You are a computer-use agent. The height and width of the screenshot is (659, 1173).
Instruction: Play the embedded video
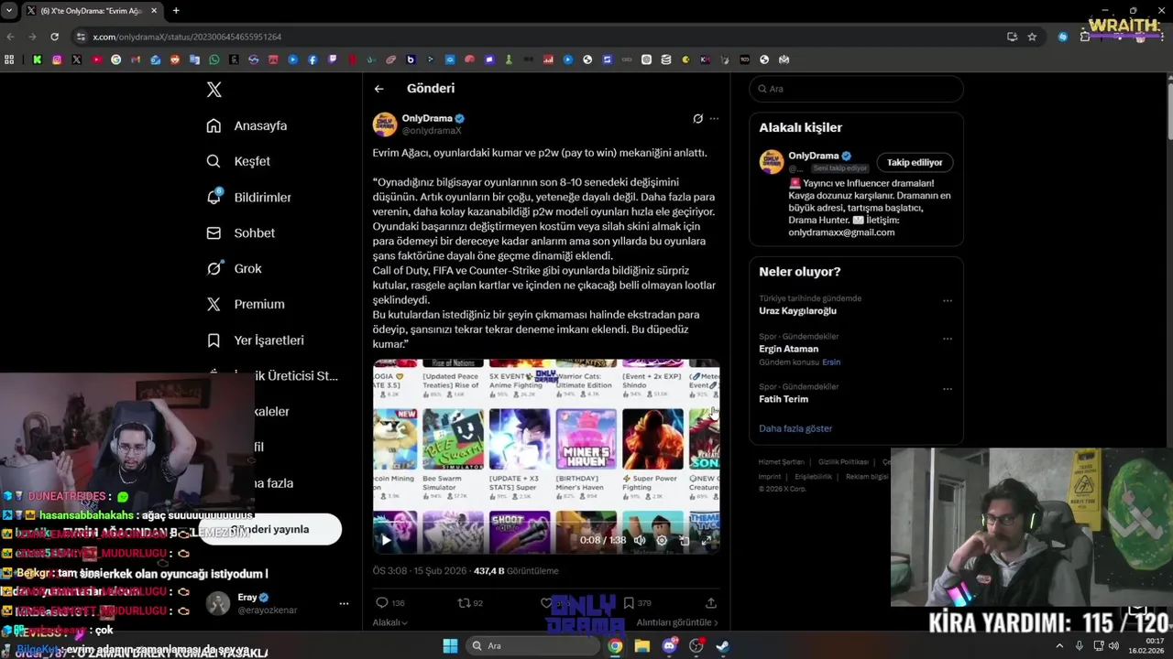click(386, 540)
